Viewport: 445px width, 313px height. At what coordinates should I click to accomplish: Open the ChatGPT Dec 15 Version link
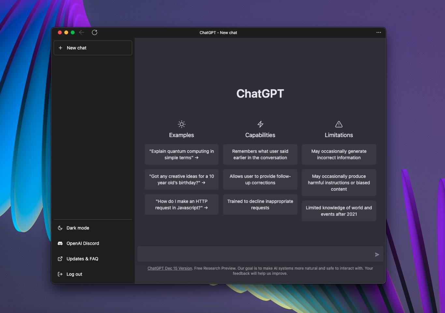(170, 268)
